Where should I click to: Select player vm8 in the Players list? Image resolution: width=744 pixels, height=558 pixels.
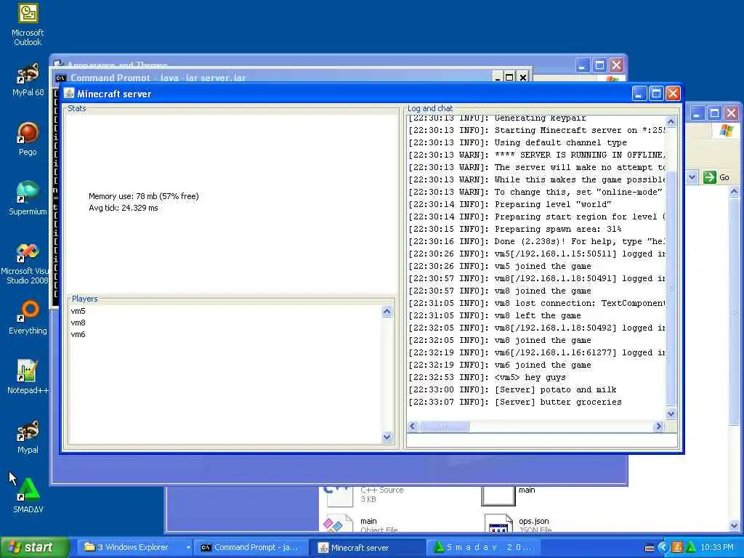point(78,323)
